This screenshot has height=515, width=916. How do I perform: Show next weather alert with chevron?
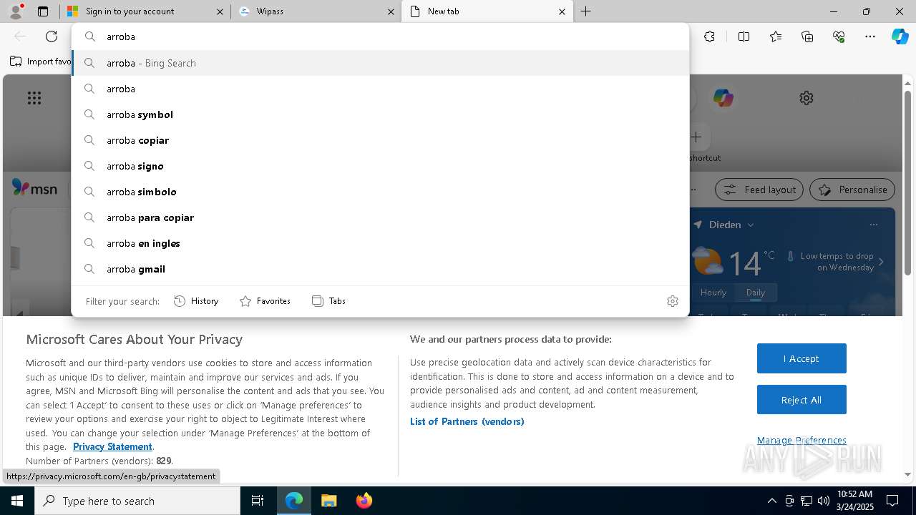(881, 262)
